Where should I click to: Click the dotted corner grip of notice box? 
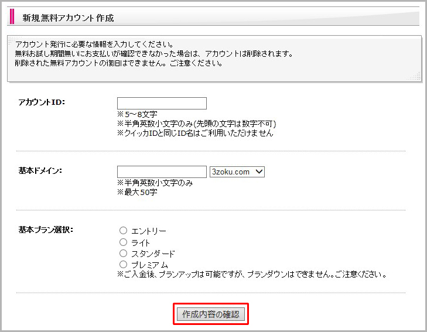click(416, 76)
